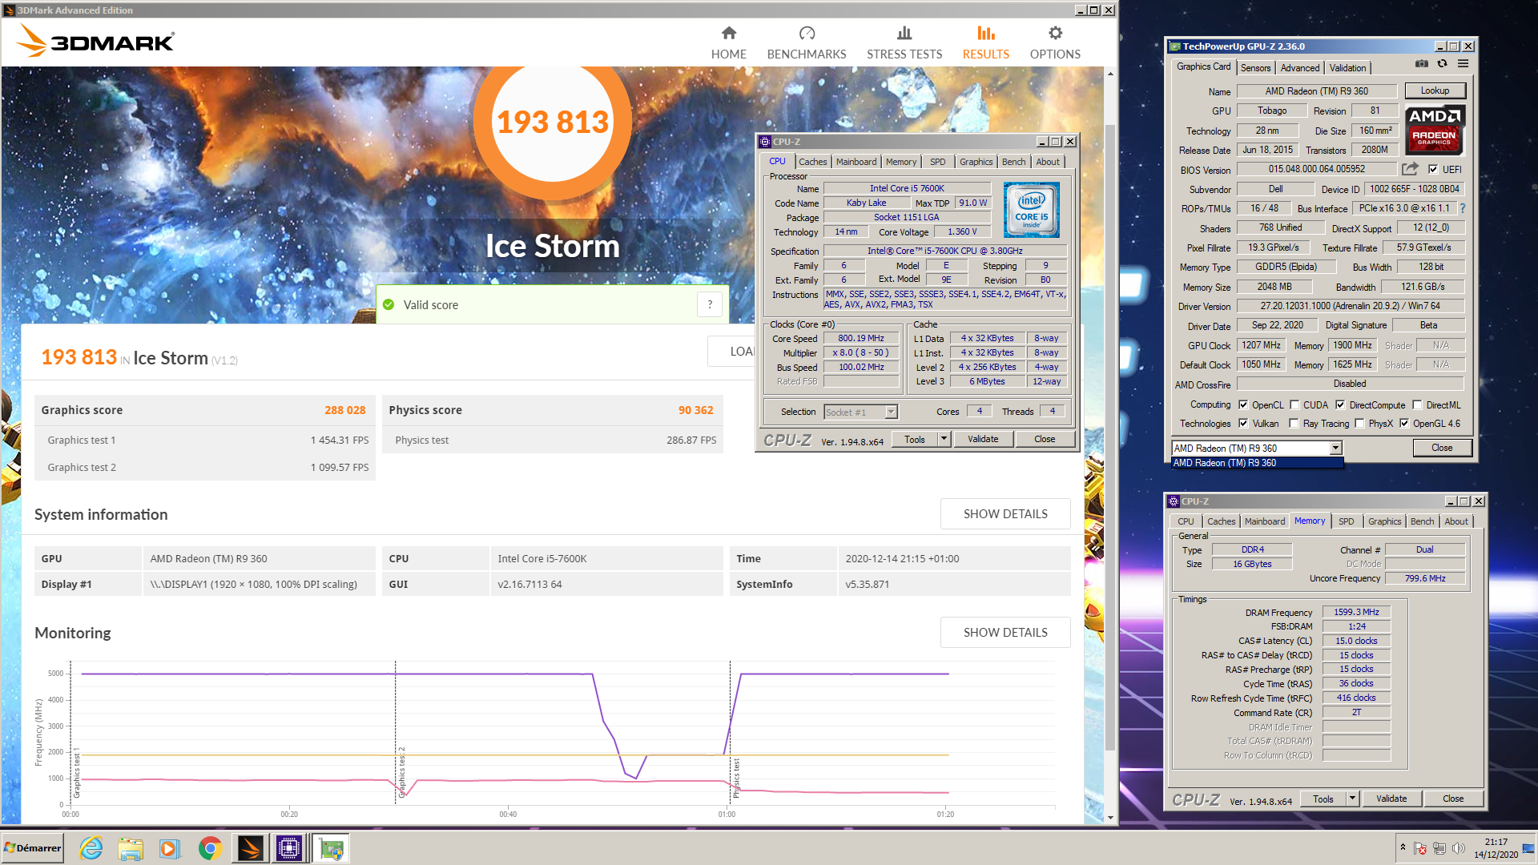Click the AMD Radeon Graphics logo
The image size is (1538, 865).
pyautogui.click(x=1435, y=130)
